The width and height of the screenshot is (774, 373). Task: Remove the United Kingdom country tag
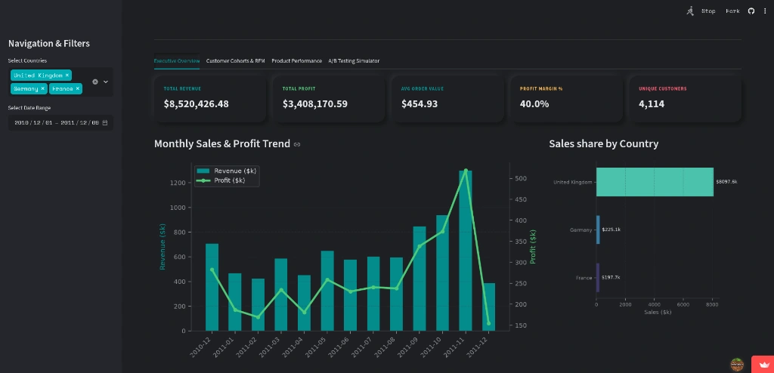pyautogui.click(x=67, y=76)
